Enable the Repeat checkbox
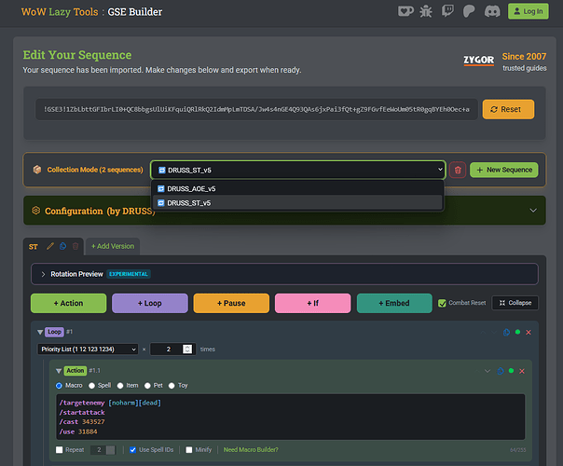Screen dimensions: 563x466 point(60,450)
